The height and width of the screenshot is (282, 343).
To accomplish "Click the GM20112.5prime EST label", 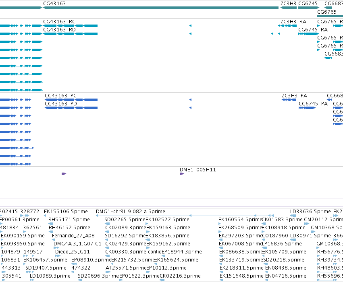I will click(324, 220).
